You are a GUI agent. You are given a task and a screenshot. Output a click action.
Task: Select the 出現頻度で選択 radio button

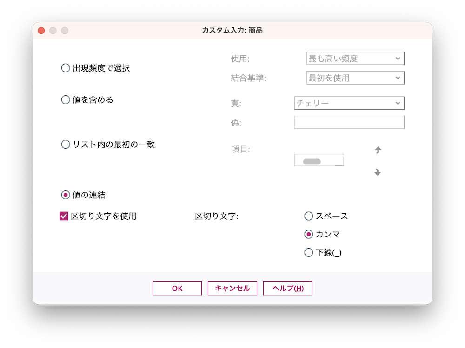pyautogui.click(x=65, y=67)
